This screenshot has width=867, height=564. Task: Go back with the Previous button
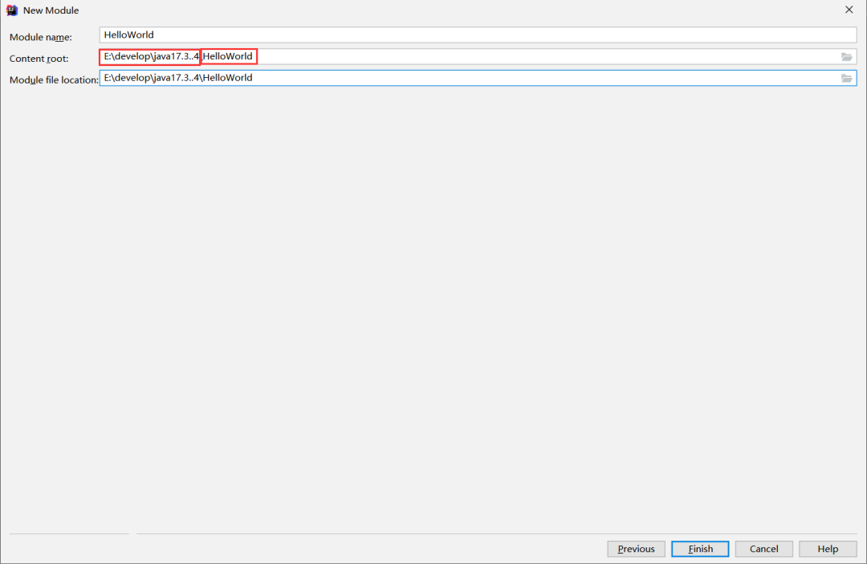[636, 549]
